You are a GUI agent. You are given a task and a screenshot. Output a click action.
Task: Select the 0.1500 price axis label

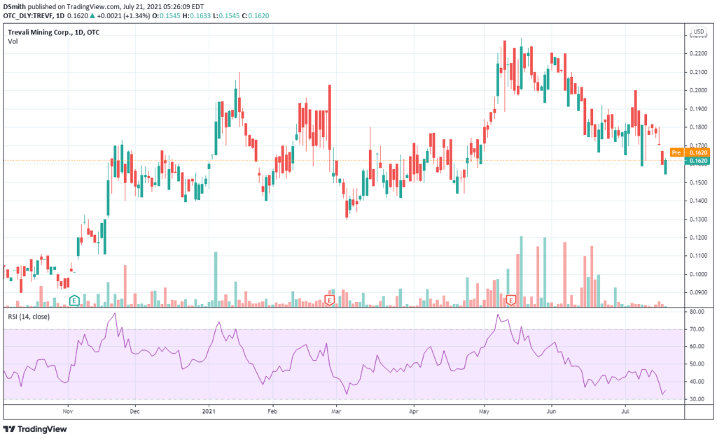[x=698, y=182]
